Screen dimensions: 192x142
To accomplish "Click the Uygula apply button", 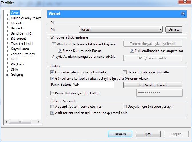I will [176, 134].
